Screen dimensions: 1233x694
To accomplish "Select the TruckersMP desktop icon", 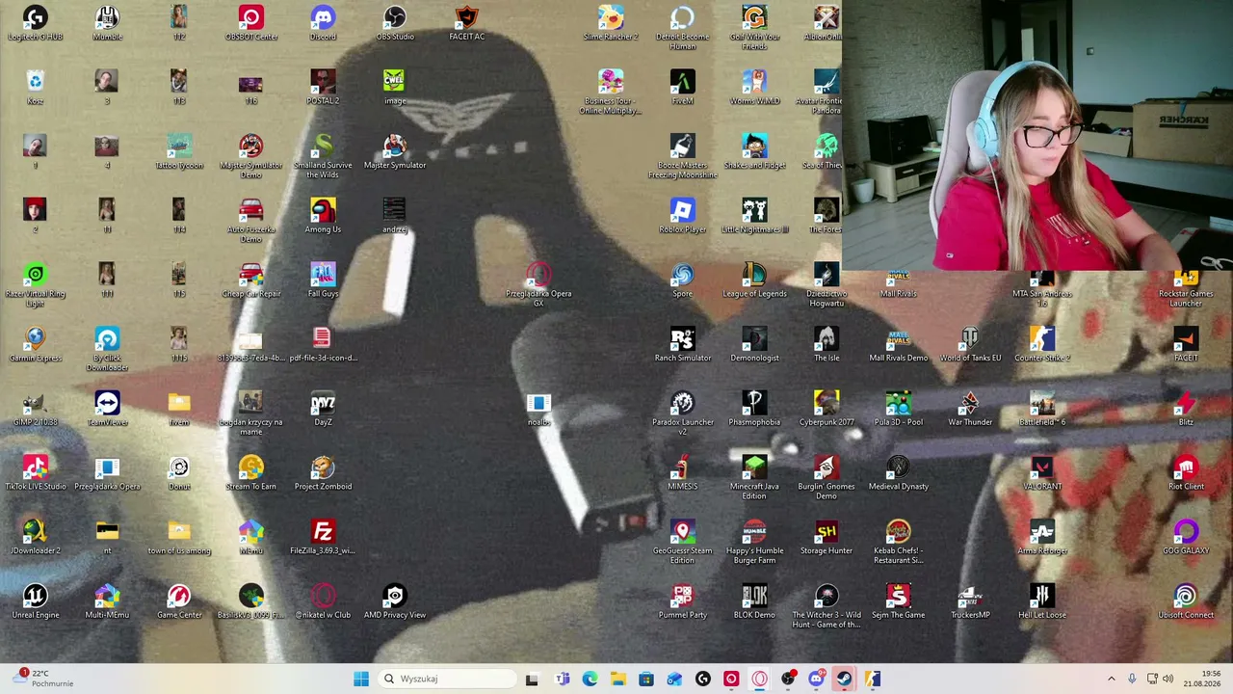I will (x=970, y=601).
